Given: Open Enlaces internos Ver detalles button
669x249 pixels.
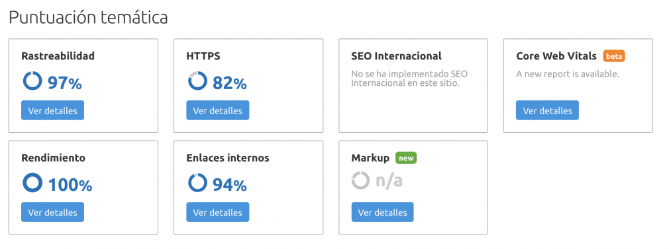Looking at the screenshot, I should (218, 213).
